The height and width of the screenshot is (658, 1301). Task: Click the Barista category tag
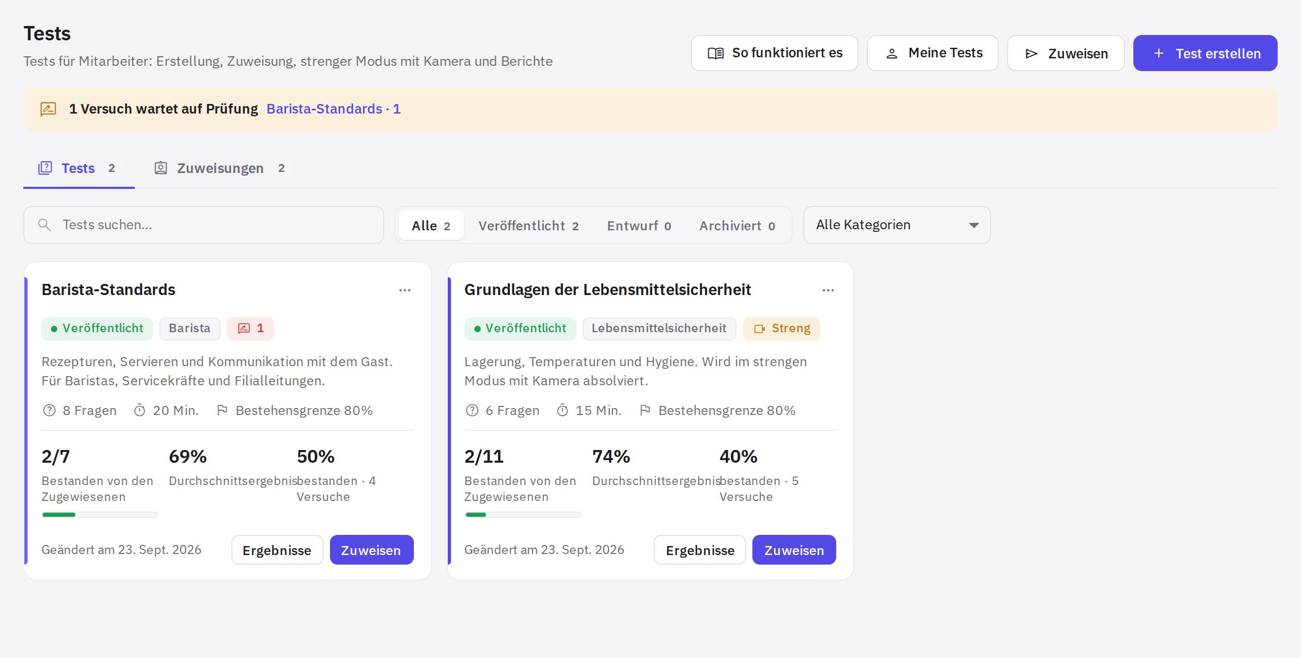[189, 328]
